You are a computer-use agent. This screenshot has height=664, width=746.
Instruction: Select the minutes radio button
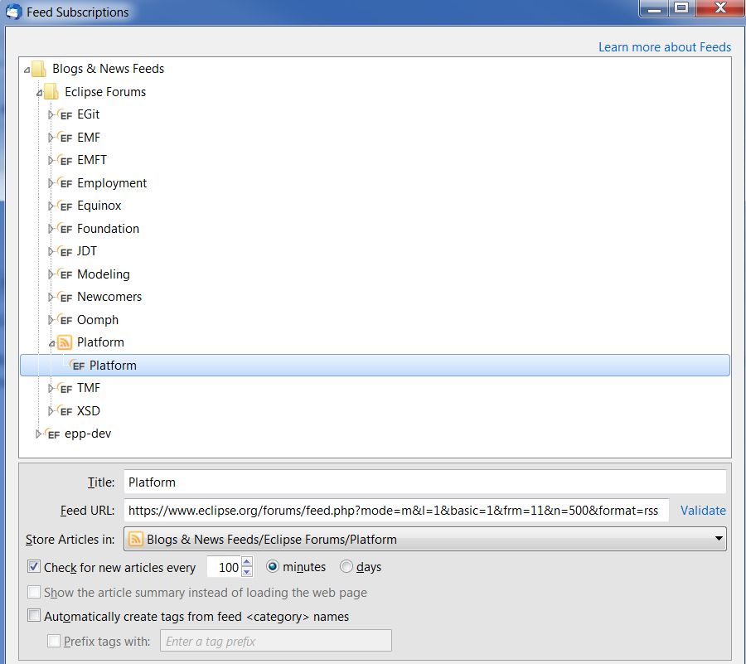[273, 566]
